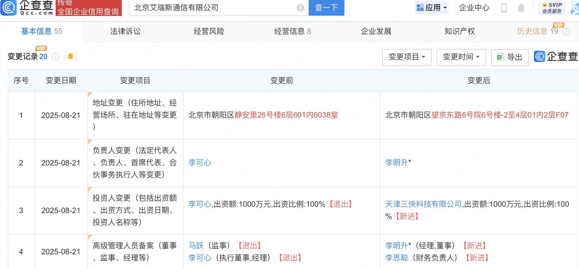Click 地址变更 change item cell
Viewport: 579px width, 269px height.
pyautogui.click(x=135, y=115)
